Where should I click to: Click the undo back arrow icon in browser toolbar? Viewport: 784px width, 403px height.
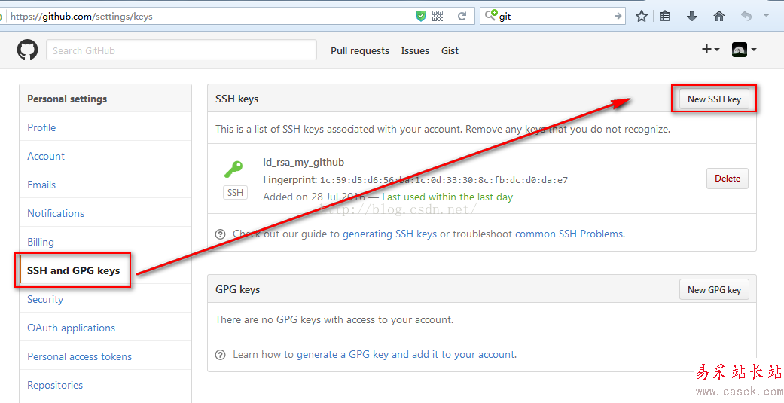[x=746, y=16]
